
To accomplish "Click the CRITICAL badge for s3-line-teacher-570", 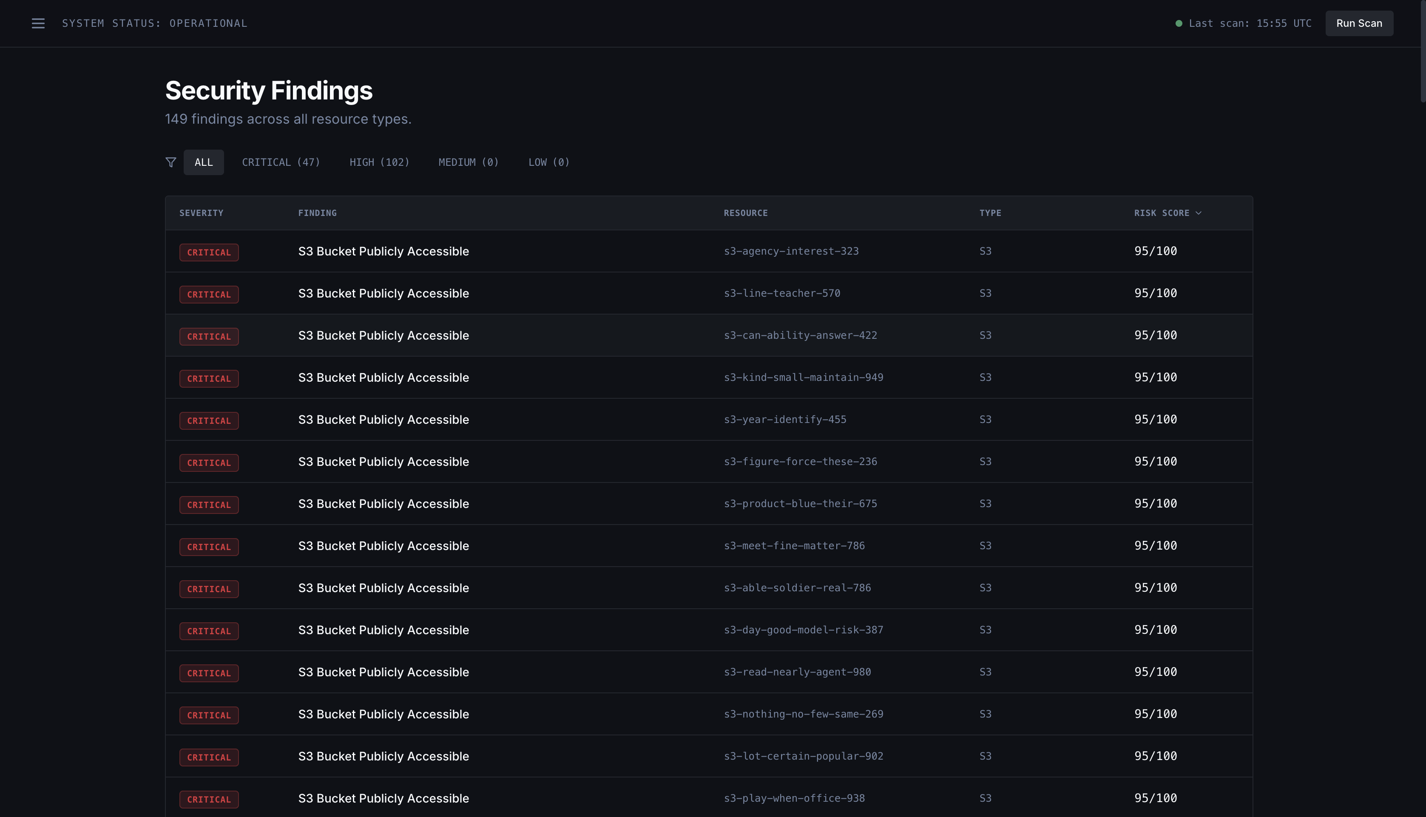I will pyautogui.click(x=209, y=295).
